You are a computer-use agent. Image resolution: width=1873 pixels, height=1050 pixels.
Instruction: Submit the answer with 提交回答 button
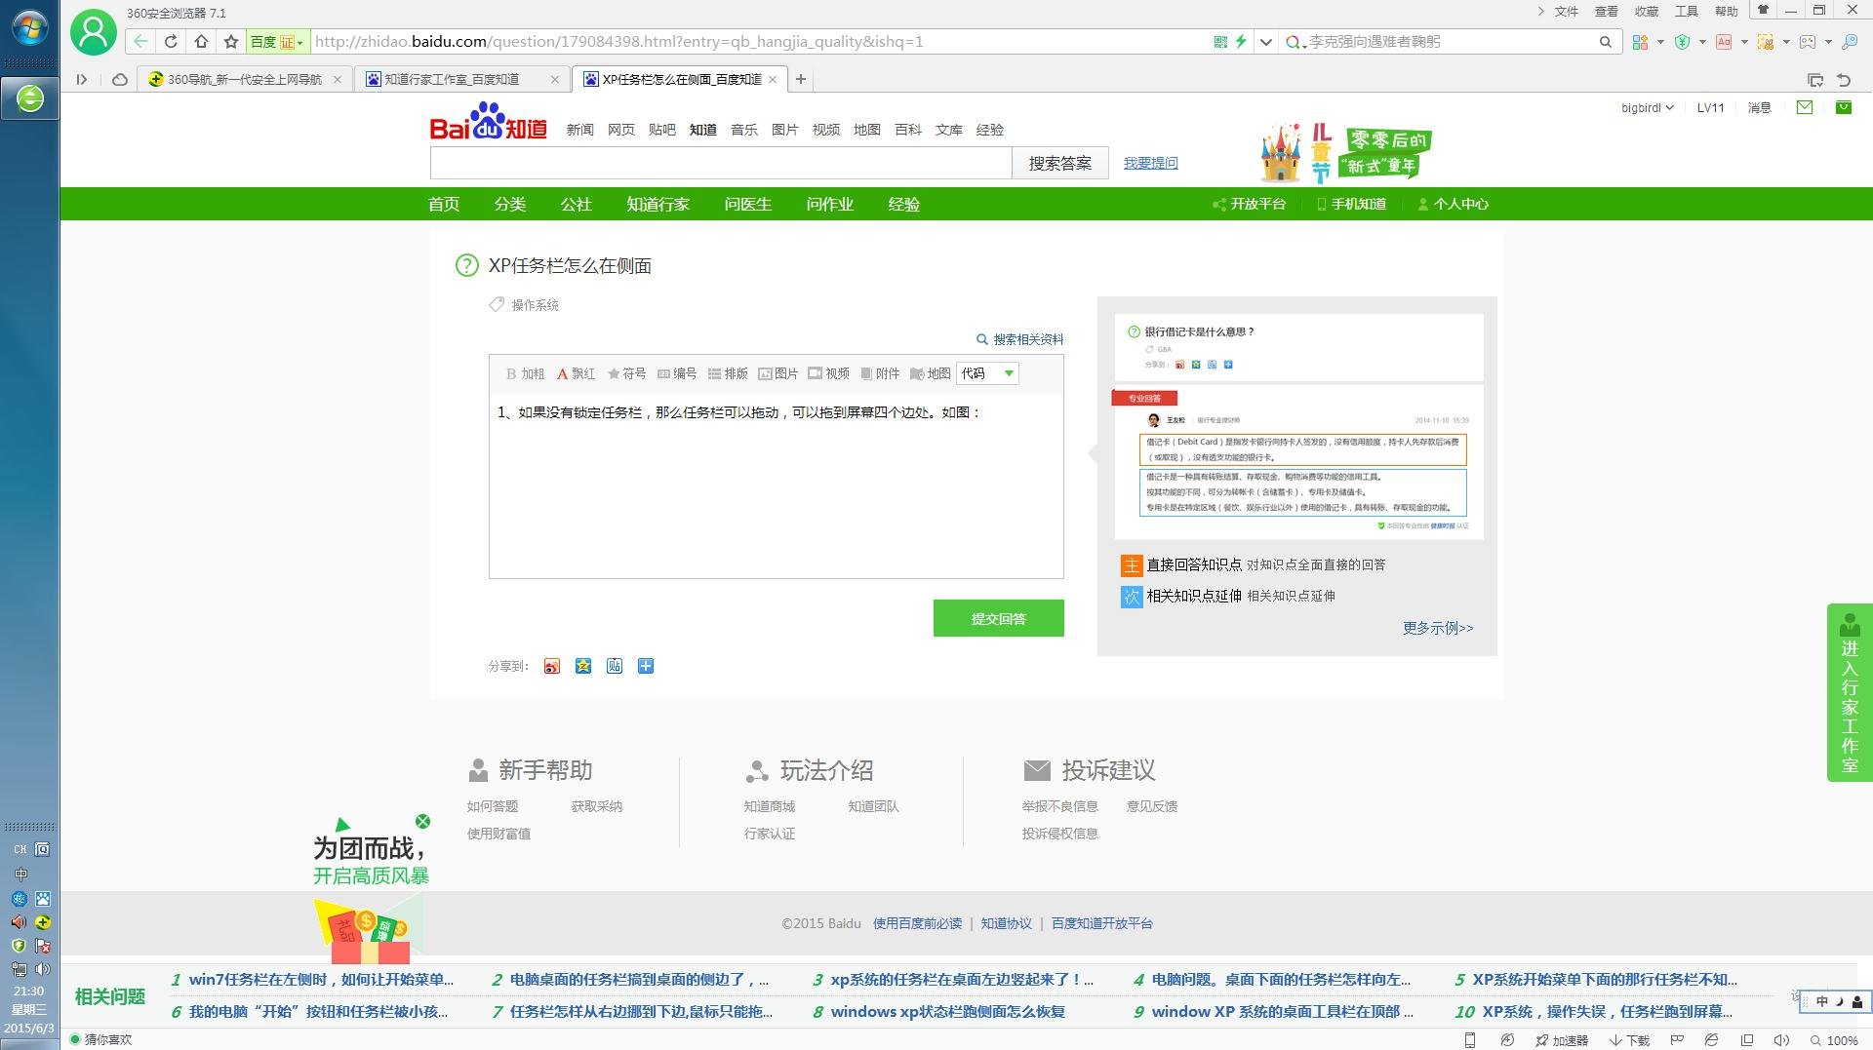[998, 617]
